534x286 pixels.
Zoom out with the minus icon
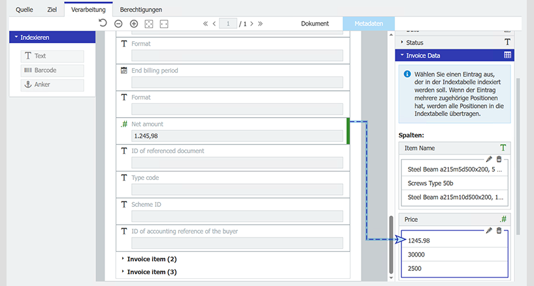pyautogui.click(x=118, y=24)
